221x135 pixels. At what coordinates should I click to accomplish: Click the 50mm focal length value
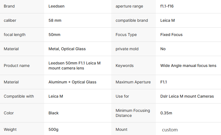point(54,35)
